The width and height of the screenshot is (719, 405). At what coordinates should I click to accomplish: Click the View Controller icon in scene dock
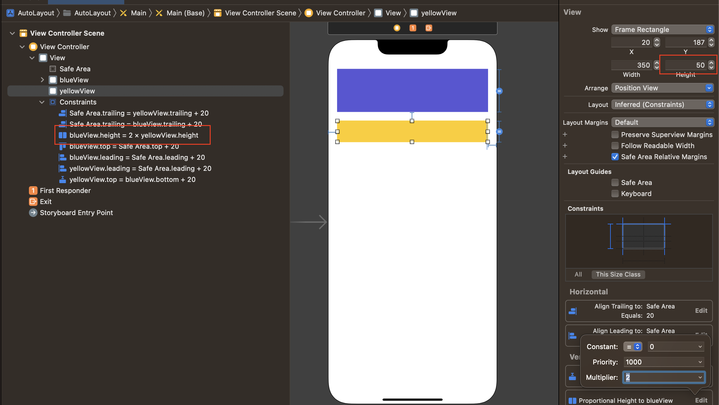[x=397, y=28]
